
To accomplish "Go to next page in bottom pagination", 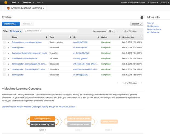I will coord(138,83).
